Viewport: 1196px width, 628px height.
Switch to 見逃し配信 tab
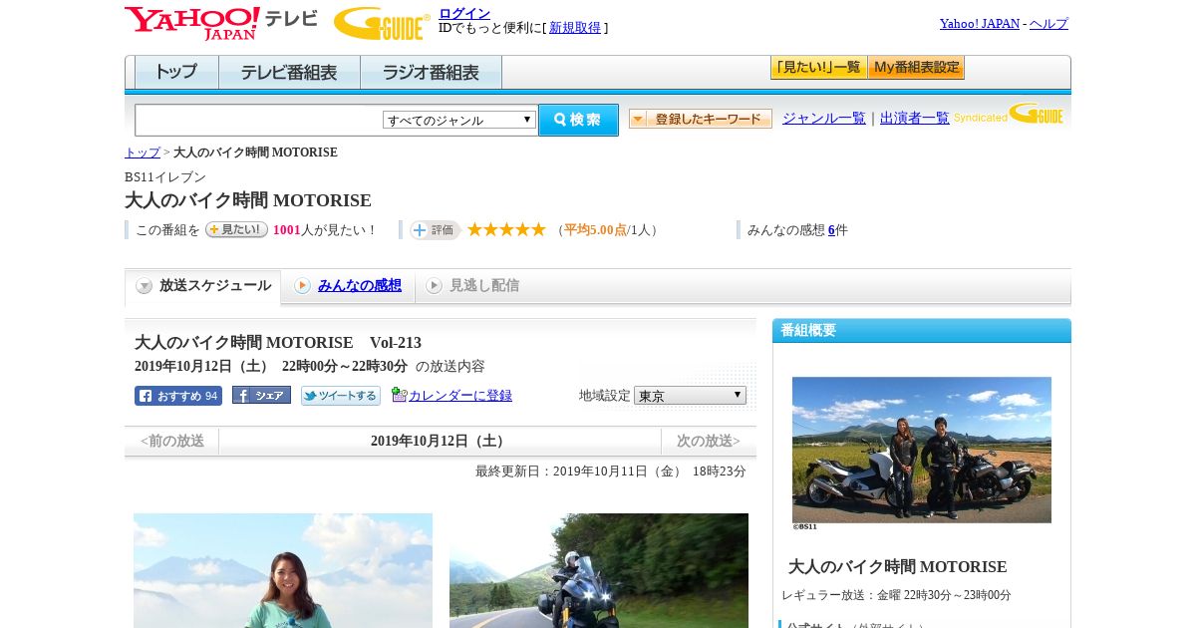click(472, 286)
